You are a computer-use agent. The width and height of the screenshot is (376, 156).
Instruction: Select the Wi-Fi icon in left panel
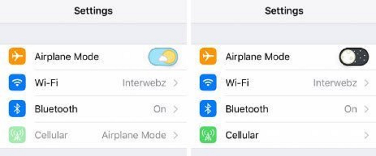click(17, 83)
